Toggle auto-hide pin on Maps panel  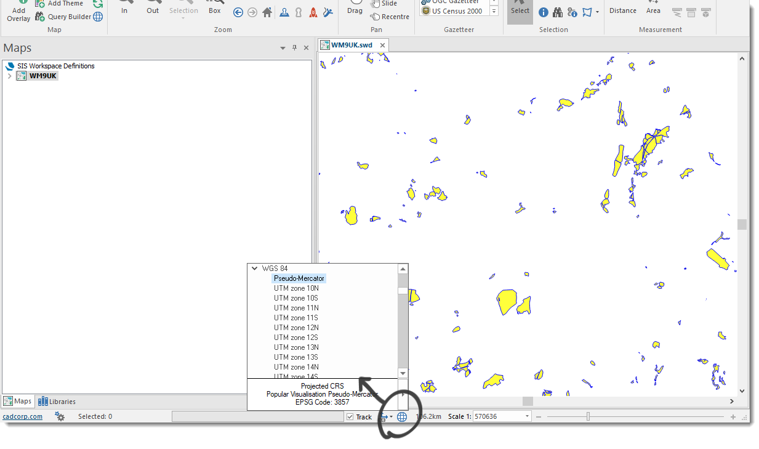coord(294,48)
